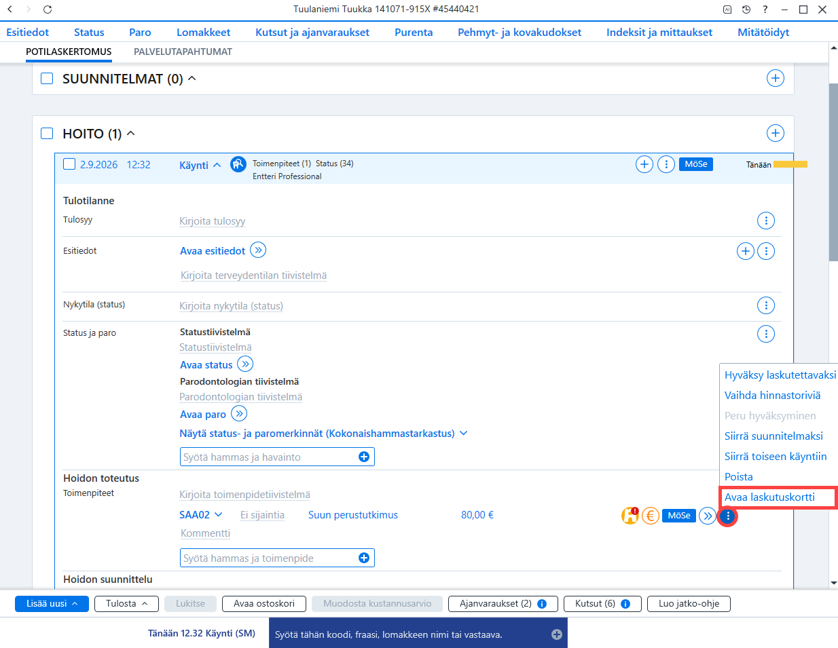Viewport: 838px width, 648px height.
Task: Tick the SUUNNITELMAT section checkbox
Action: (x=47, y=79)
